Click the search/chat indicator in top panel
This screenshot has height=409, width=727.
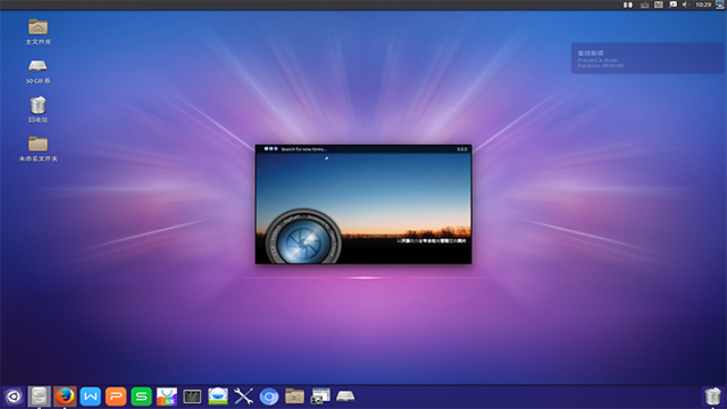coord(672,5)
